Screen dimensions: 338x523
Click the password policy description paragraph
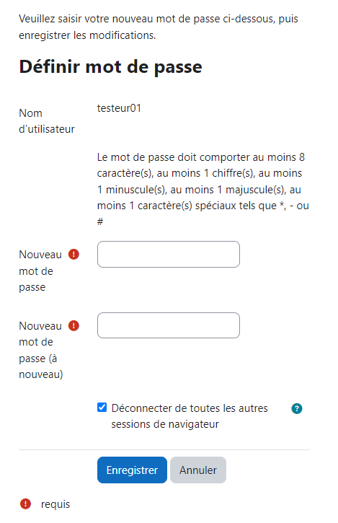click(203, 189)
